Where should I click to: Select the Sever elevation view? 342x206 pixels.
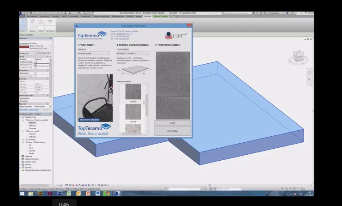click(x=31, y=148)
